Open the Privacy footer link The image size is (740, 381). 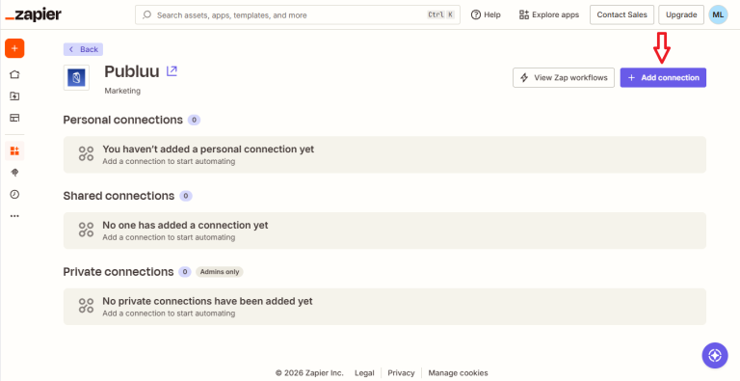(x=401, y=373)
